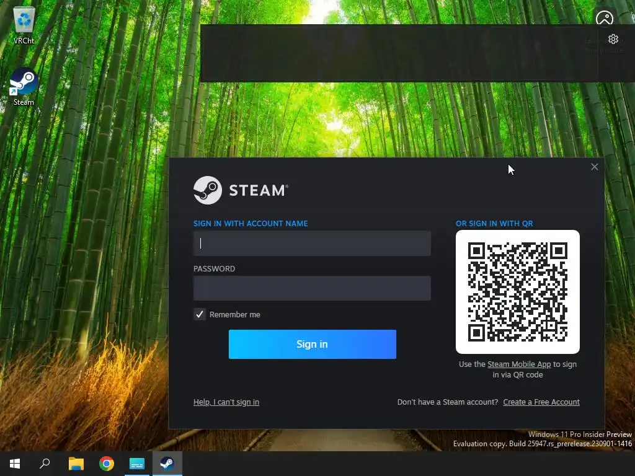Open the Windows Start menu

point(15,464)
